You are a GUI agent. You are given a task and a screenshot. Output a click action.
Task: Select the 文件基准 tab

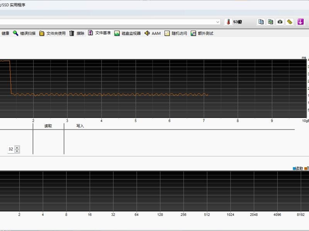tap(99, 33)
